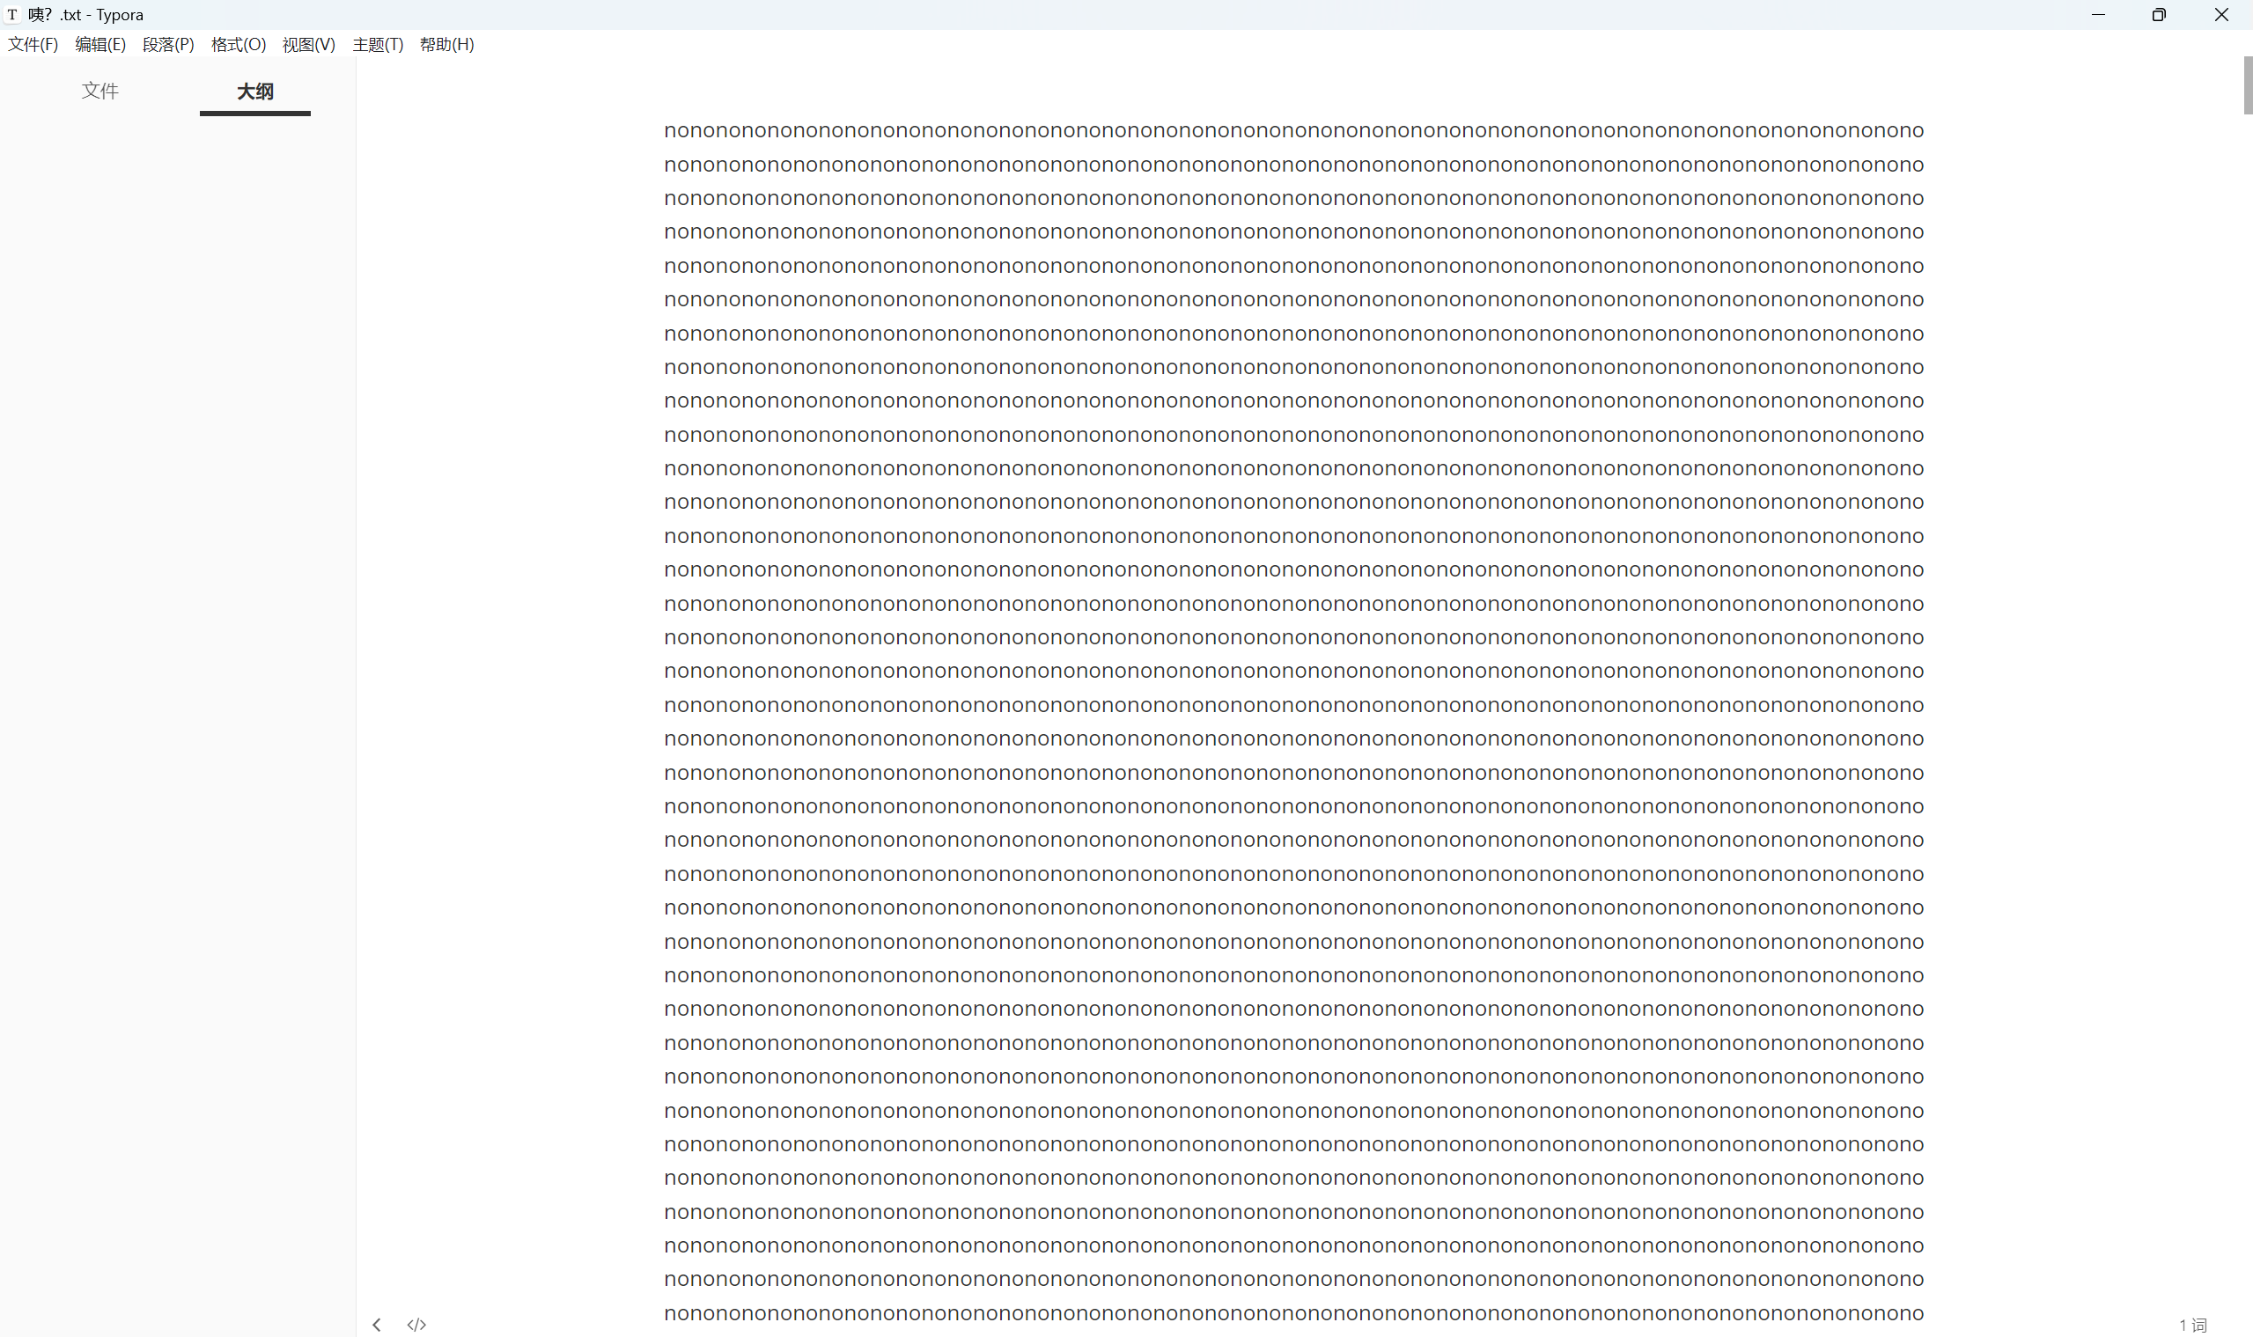Image resolution: width=2253 pixels, height=1337 pixels.
Task: Open the 格式(O) menu
Action: 238,45
